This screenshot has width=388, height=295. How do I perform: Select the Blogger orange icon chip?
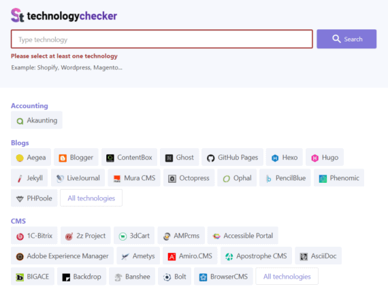click(63, 158)
